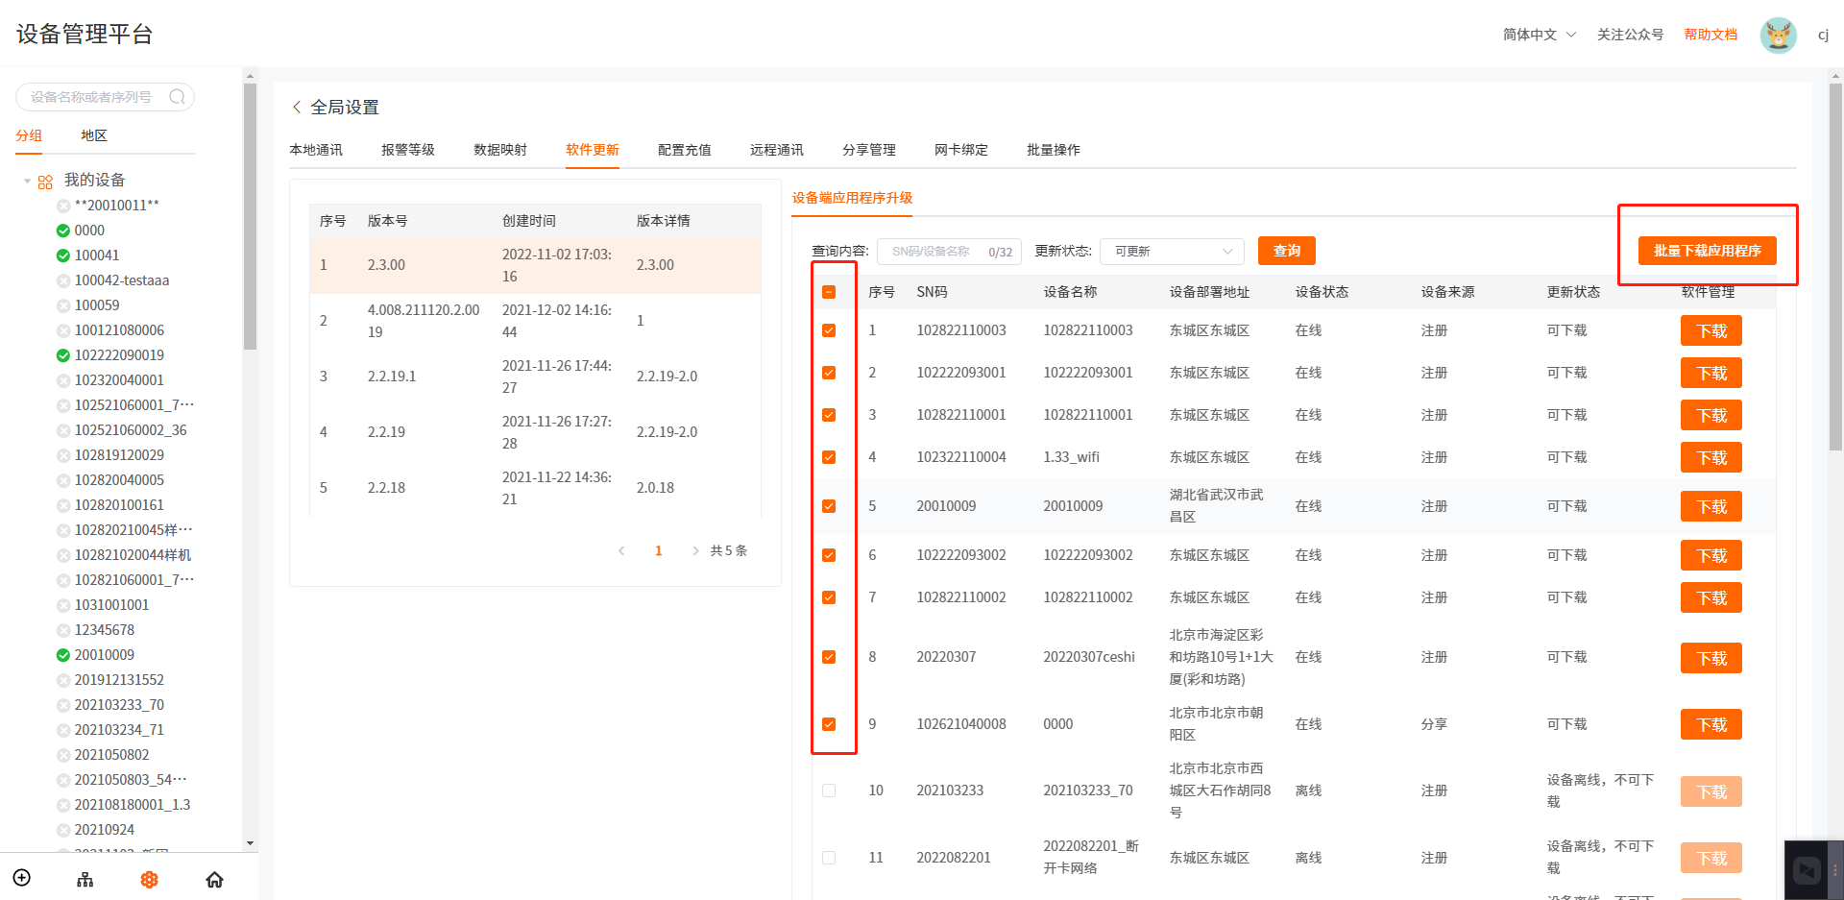The width and height of the screenshot is (1844, 900).
Task: Go to home icon in bottom bar
Action: pos(214,879)
